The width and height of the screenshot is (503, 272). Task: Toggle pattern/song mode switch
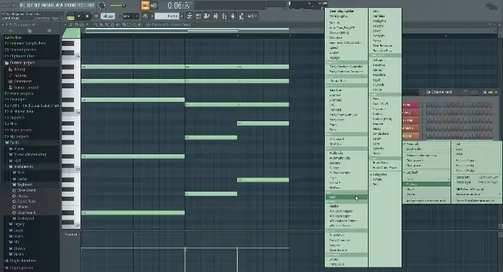tap(70, 16)
